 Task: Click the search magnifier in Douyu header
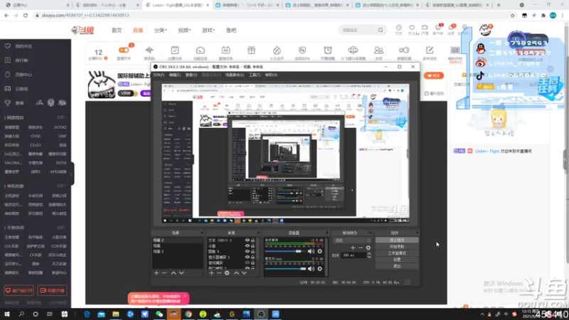point(381,30)
